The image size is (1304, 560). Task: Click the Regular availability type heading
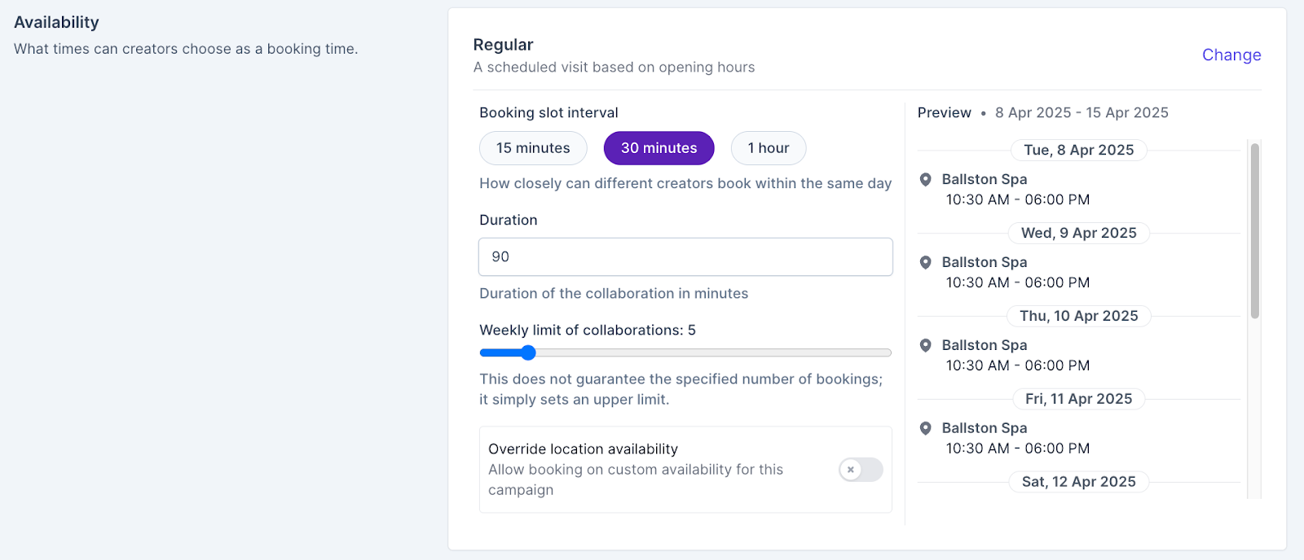coord(503,46)
